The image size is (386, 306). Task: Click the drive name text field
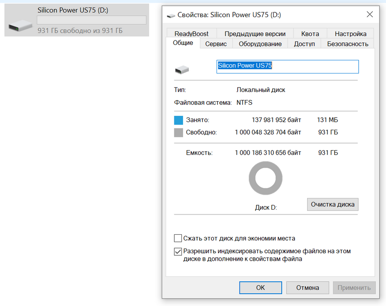(287, 66)
